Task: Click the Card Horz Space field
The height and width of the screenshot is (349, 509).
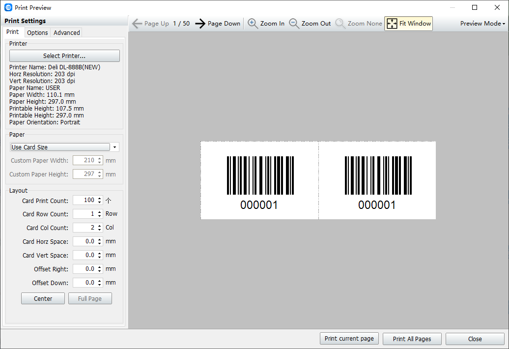Action: [x=85, y=241]
